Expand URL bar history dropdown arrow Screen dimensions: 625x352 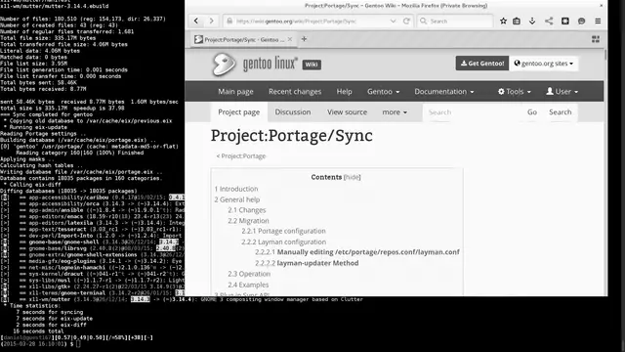393,22
